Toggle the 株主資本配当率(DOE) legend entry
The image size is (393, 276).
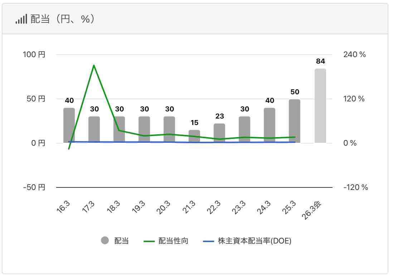[247, 241]
